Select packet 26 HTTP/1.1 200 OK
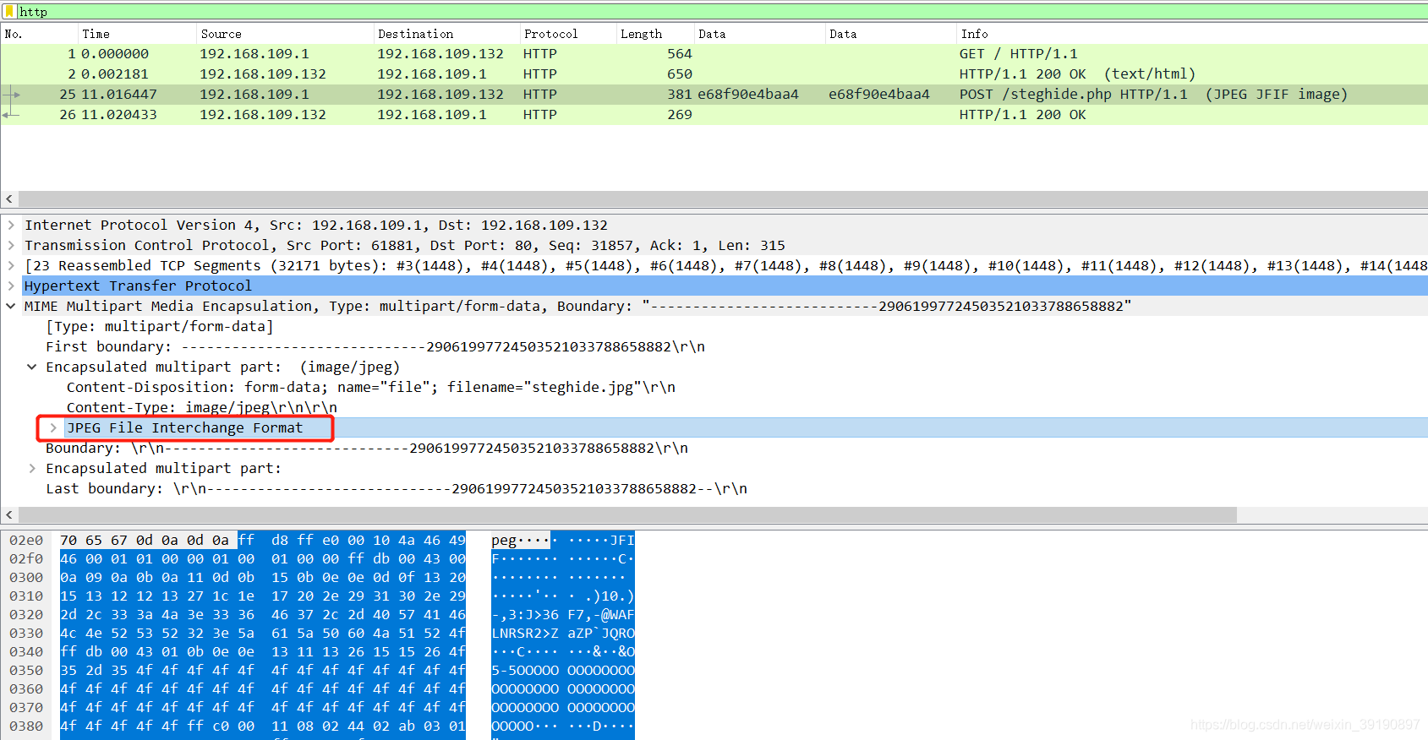 pos(714,114)
